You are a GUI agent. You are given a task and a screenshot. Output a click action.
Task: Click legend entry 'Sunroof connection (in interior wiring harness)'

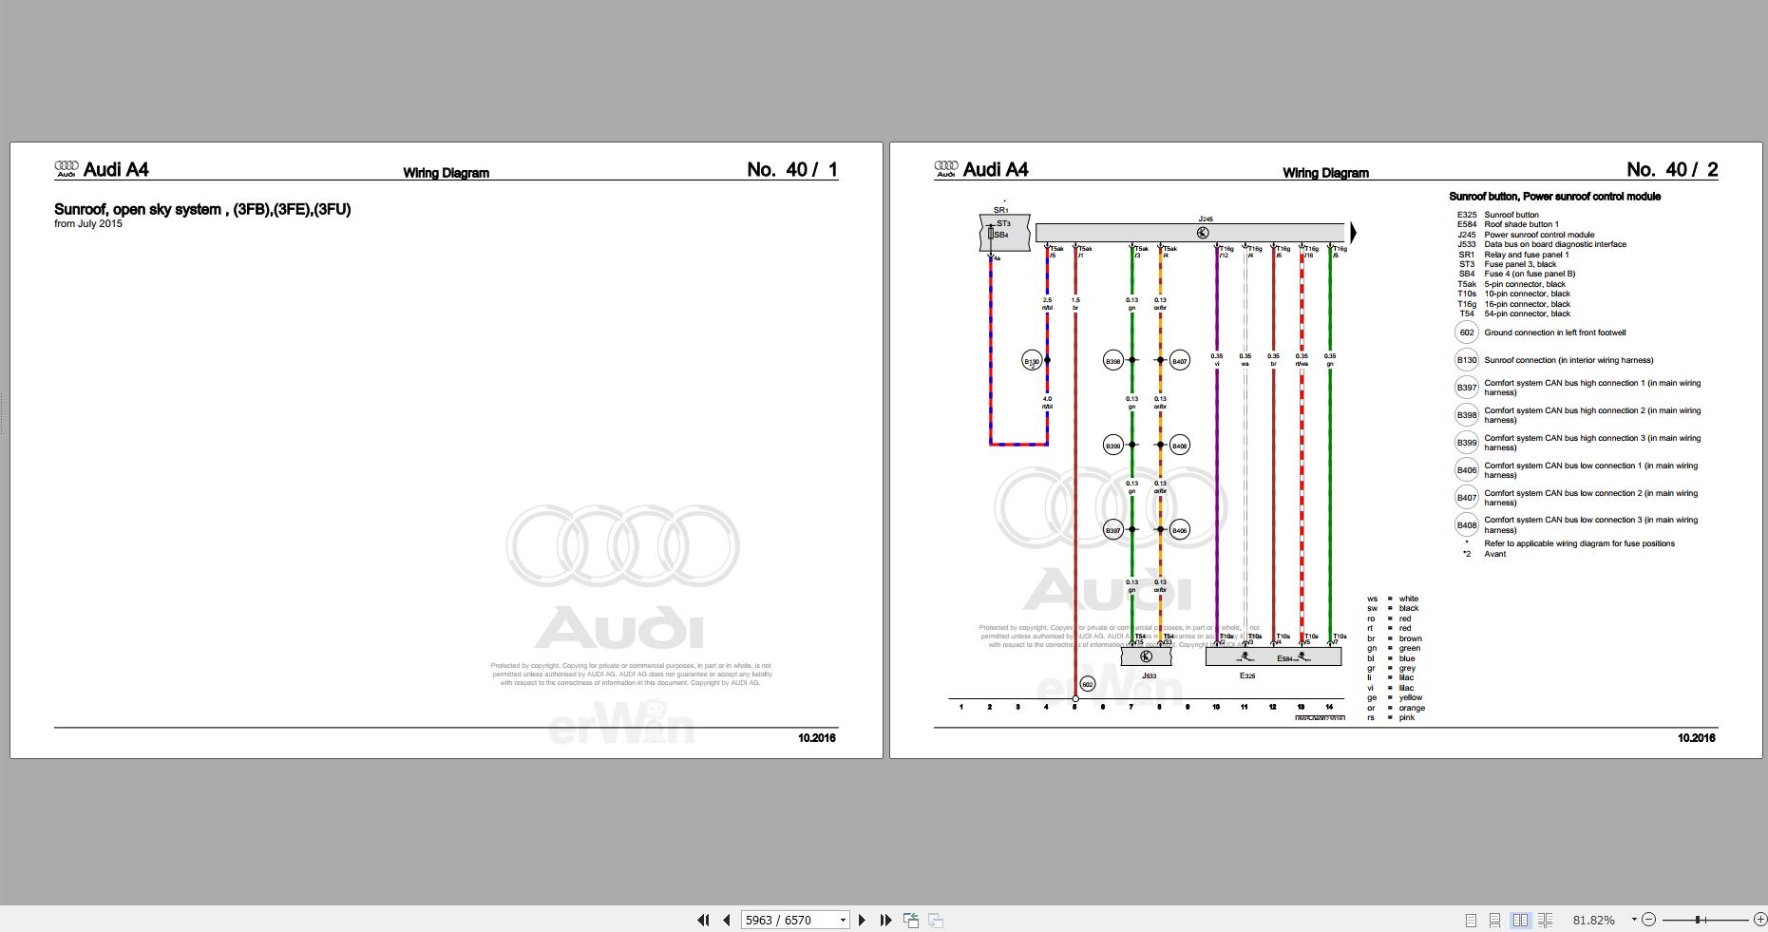coord(1568,360)
